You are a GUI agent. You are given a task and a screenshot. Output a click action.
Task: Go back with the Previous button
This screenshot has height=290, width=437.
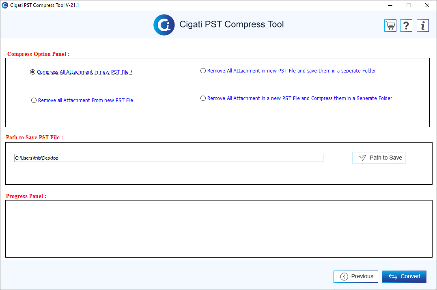point(355,276)
